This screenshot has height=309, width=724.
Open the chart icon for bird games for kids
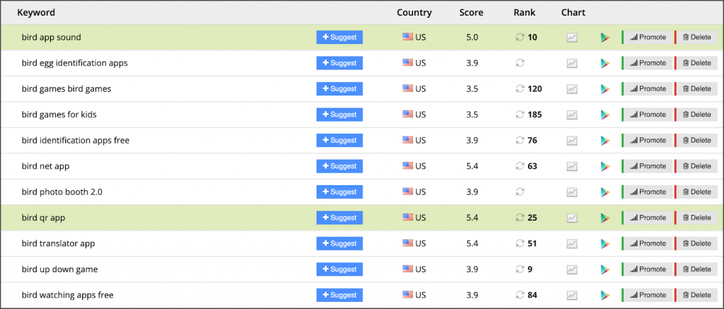tap(571, 115)
